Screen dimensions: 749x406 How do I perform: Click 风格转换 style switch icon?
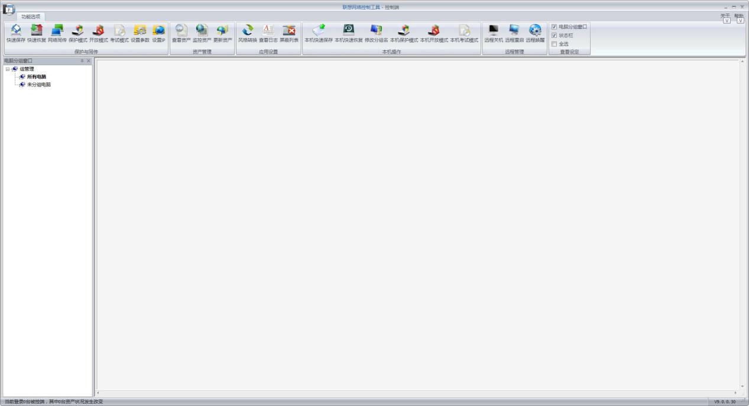248,34
